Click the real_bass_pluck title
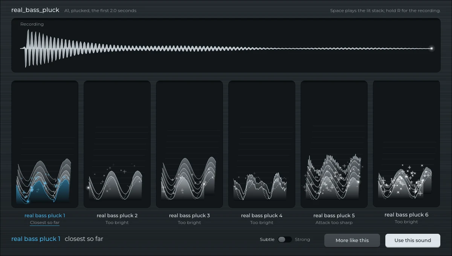Screen dimensions: 452x256 coord(35,10)
